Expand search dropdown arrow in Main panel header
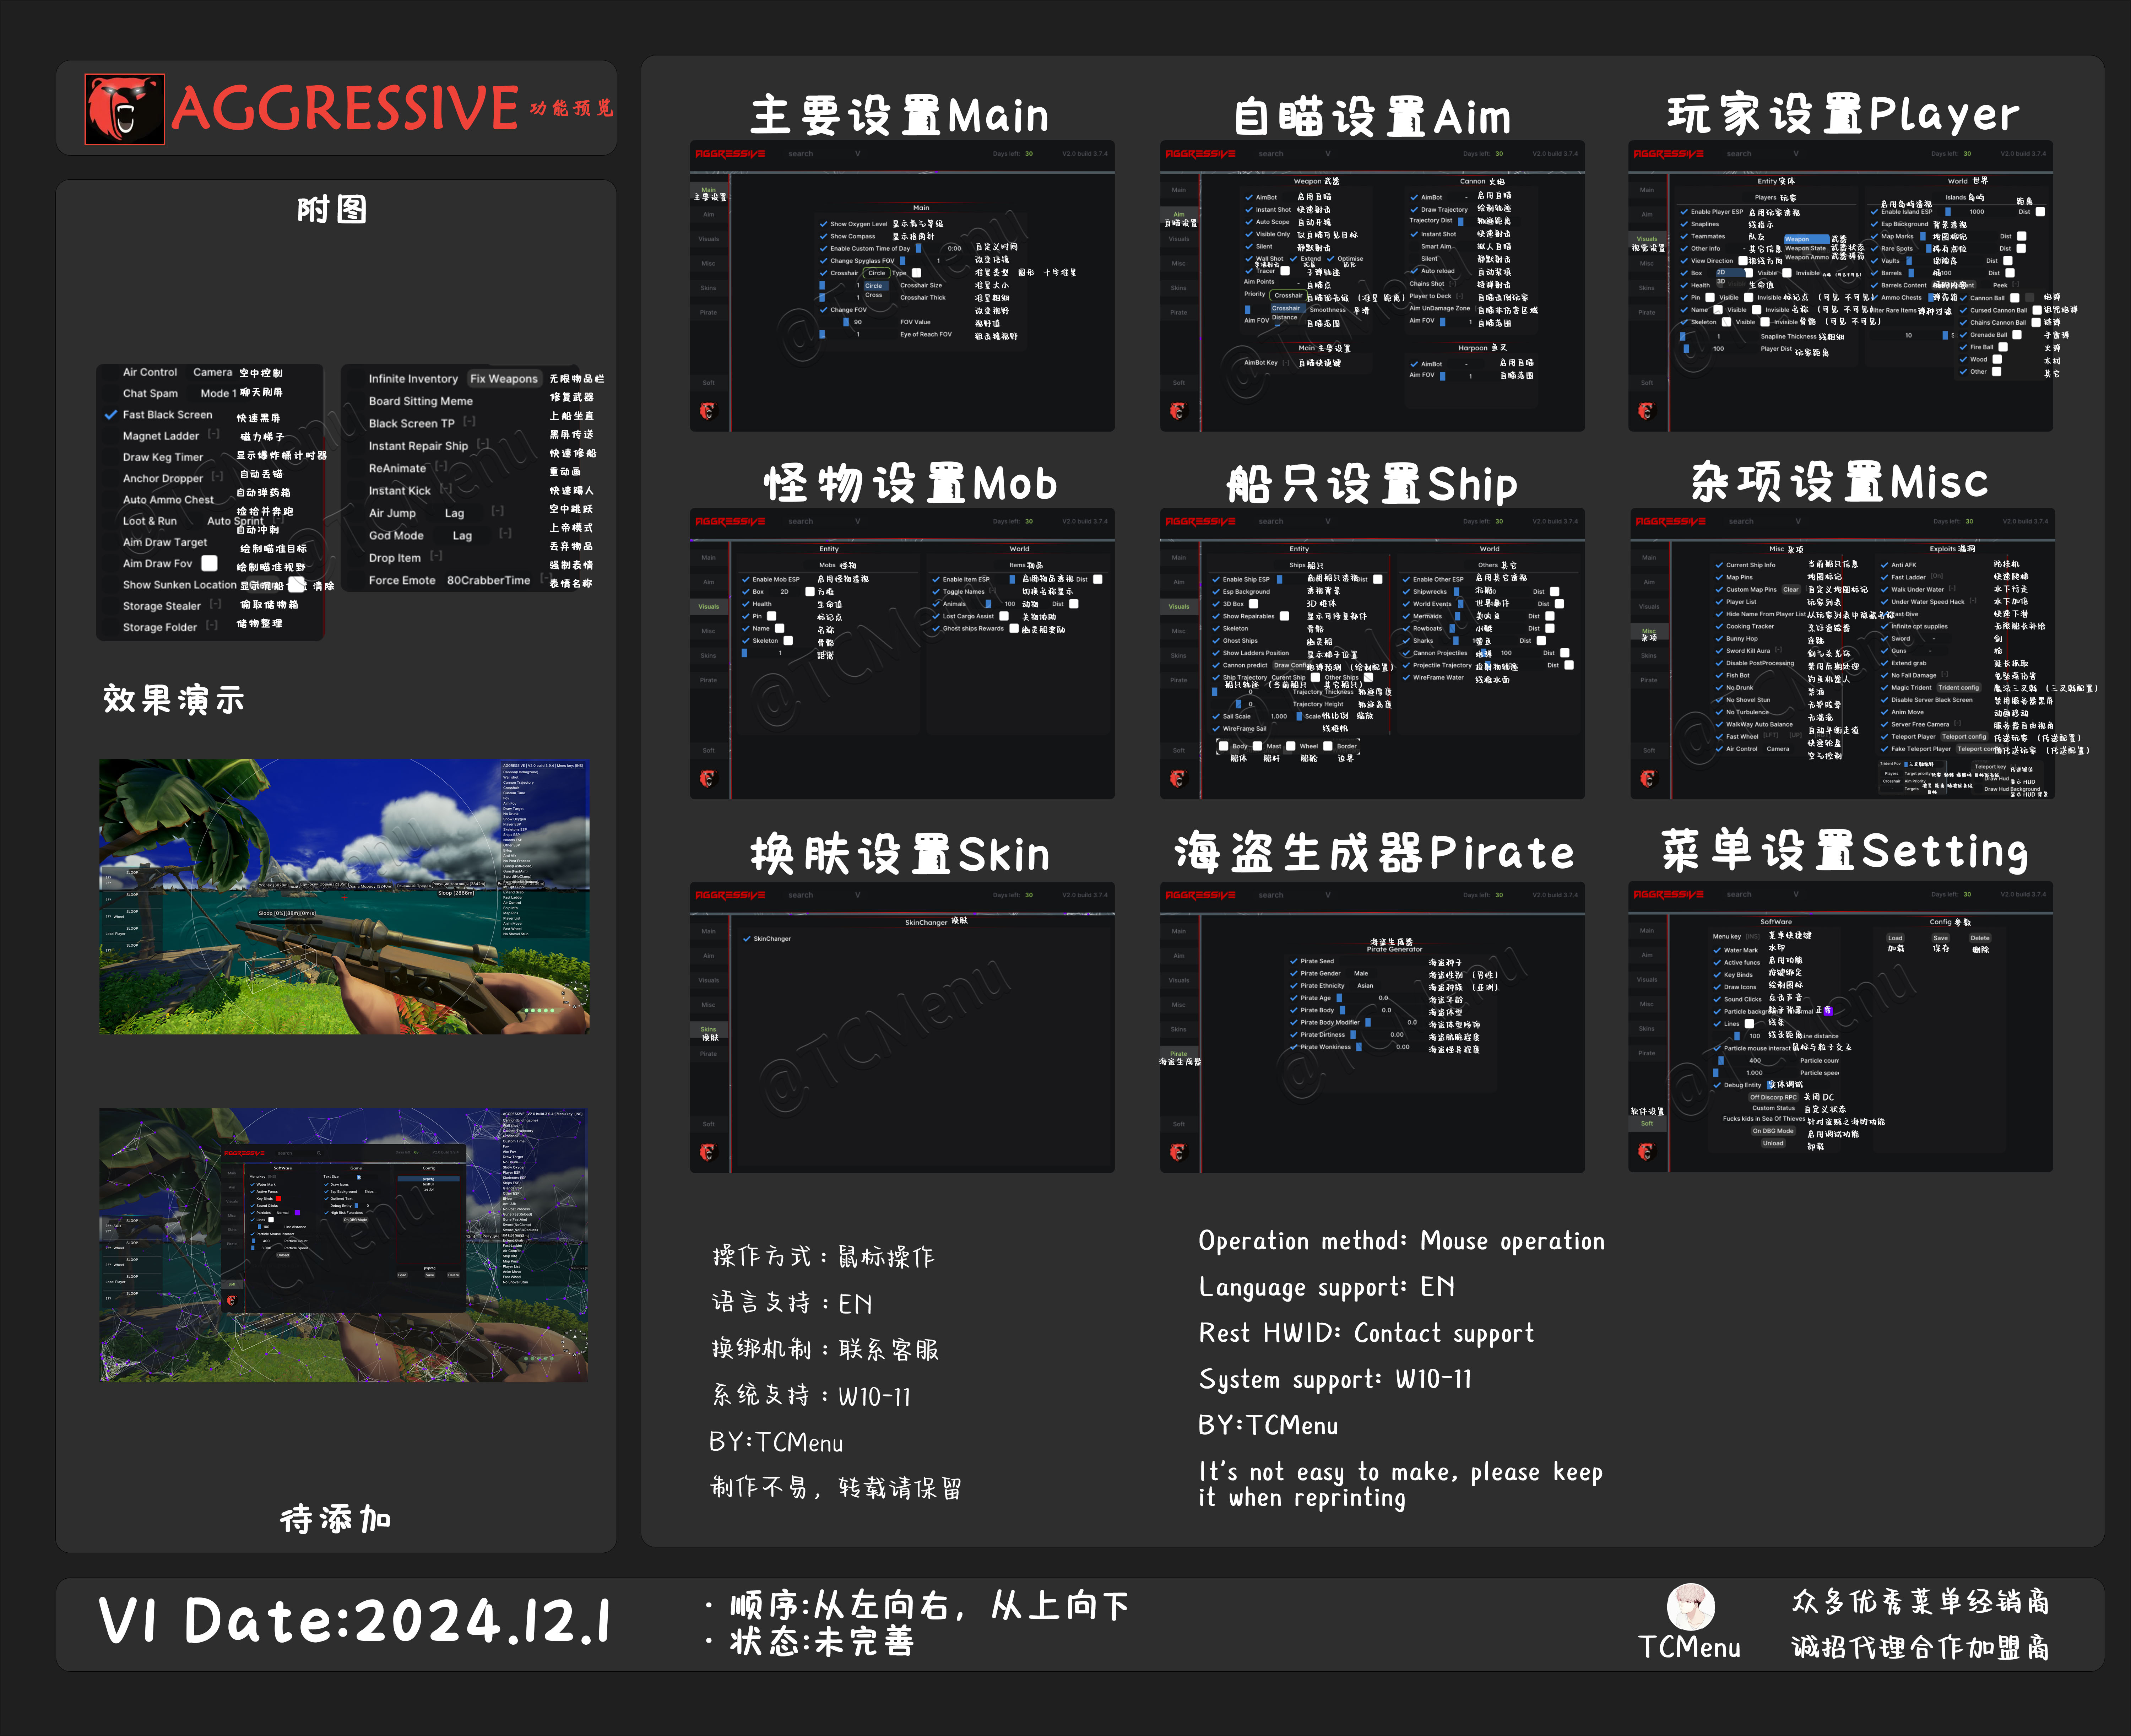Viewport: 2131px width, 1736px height. tap(857, 154)
